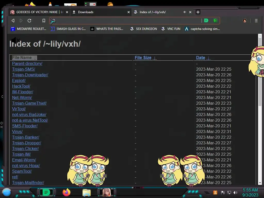Open the SMS-Flooder/ folder link

(x=25, y=126)
